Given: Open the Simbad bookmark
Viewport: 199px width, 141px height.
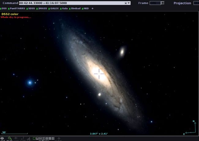Looking at the screenshot, I should [75, 8].
